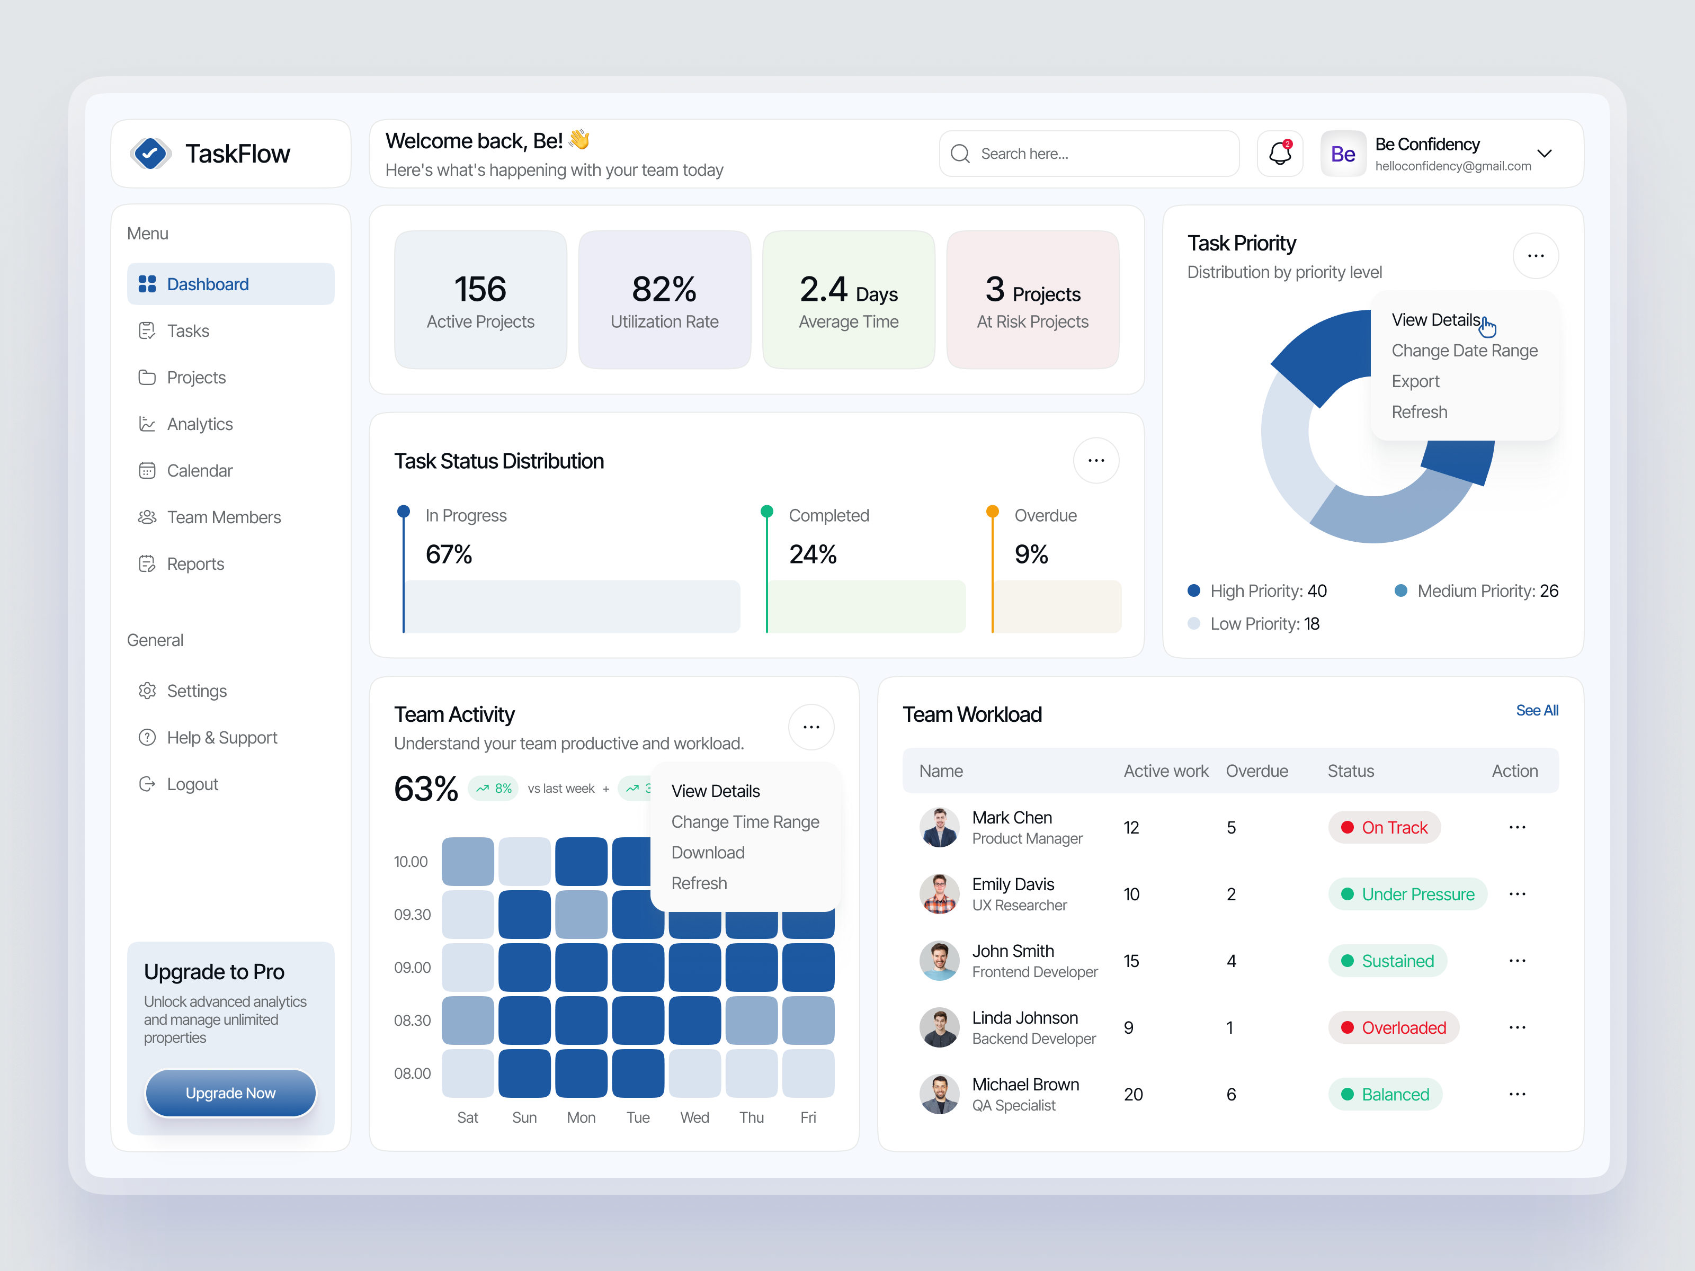Click the Settings gear icon
The image size is (1695, 1271).
[x=148, y=690]
